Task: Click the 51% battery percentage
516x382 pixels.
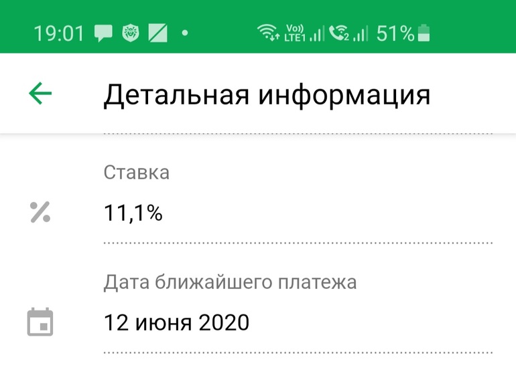Action: (395, 33)
